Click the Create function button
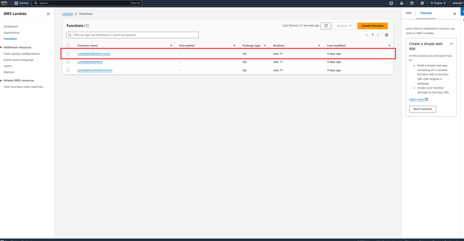Image resolution: width=464 pixels, height=241 pixels. pos(372,26)
